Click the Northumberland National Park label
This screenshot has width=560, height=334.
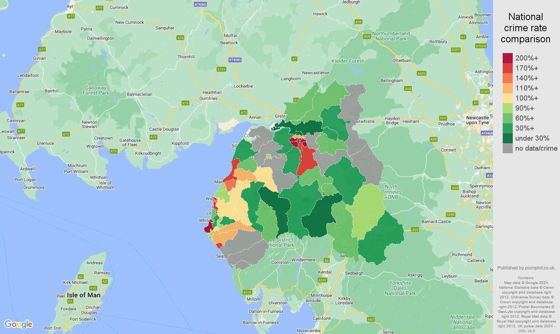click(391, 36)
